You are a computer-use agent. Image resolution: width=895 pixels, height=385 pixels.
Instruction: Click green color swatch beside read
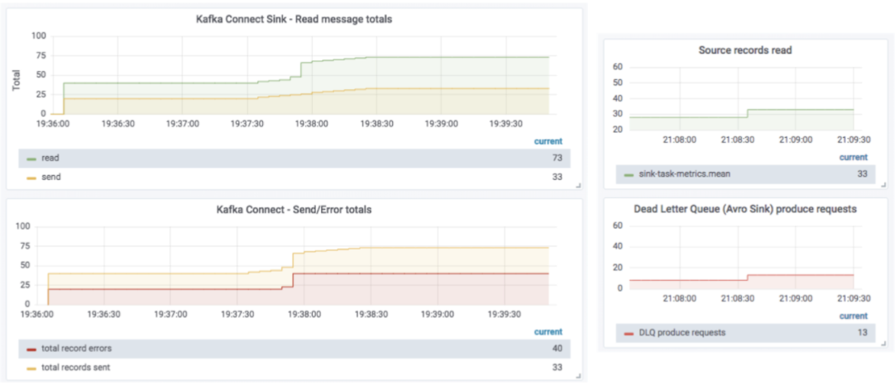point(32,159)
